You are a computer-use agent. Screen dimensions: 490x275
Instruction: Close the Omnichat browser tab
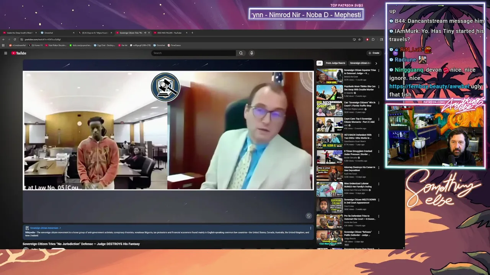click(73, 33)
